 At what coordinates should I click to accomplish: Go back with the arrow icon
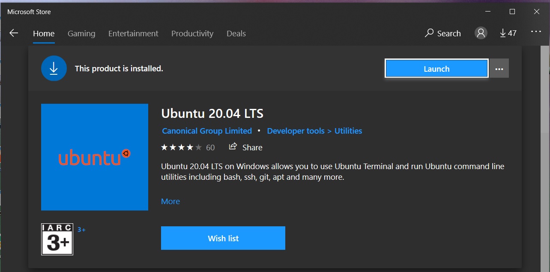(14, 33)
